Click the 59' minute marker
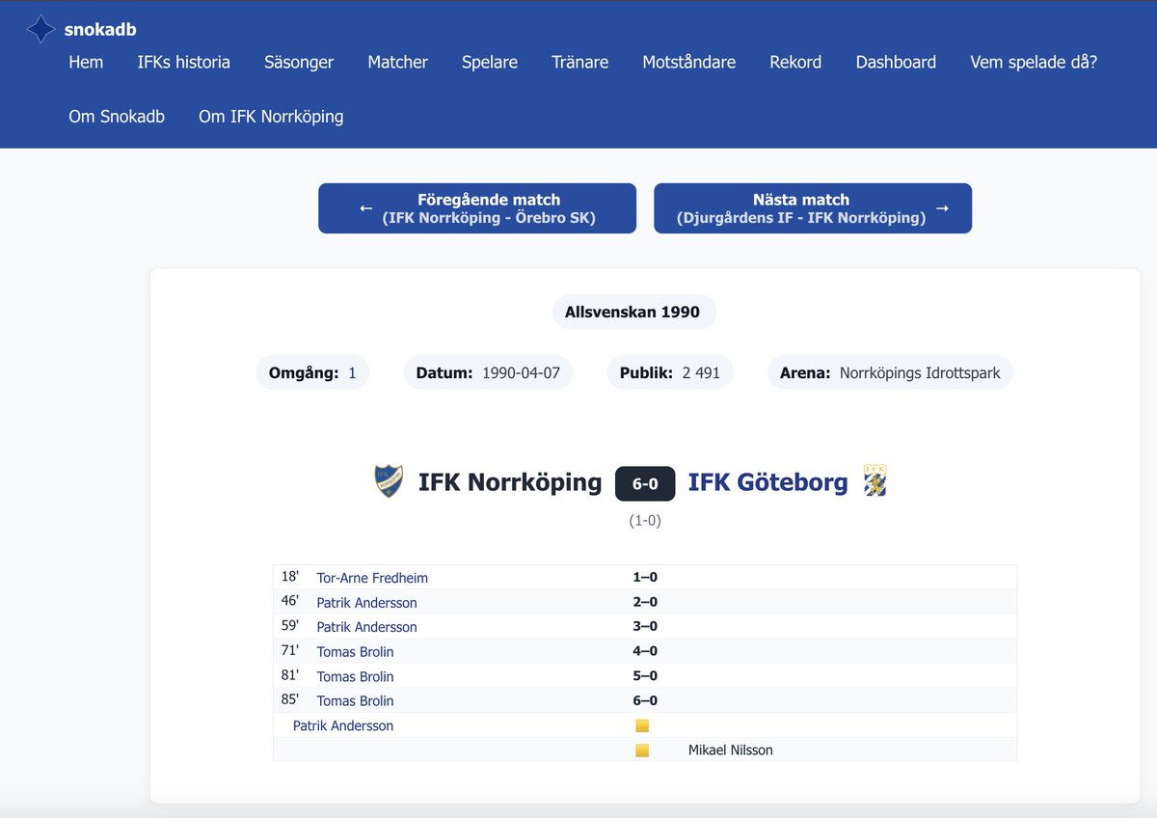The image size is (1157, 818). pos(290,626)
